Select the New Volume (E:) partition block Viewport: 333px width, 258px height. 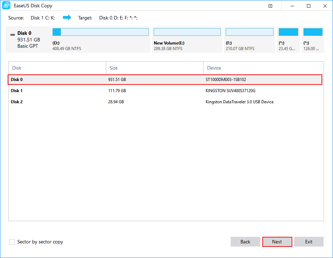[187, 40]
